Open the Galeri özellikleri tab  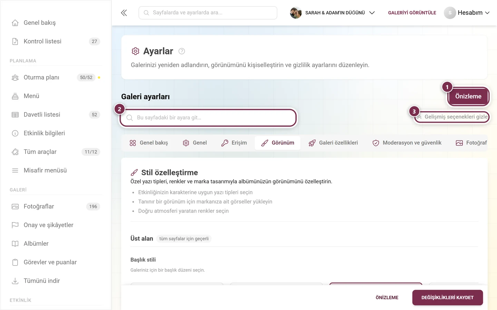(x=333, y=143)
